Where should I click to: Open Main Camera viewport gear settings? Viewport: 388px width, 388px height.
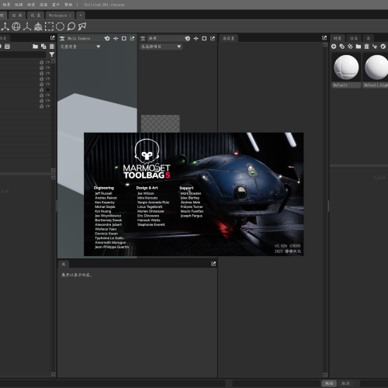coord(107,38)
